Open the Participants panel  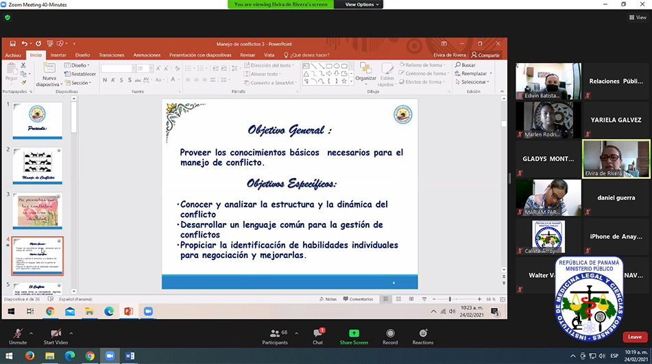point(275,337)
